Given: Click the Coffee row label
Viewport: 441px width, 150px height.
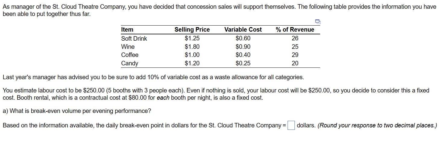Looking at the screenshot, I should tap(130, 55).
